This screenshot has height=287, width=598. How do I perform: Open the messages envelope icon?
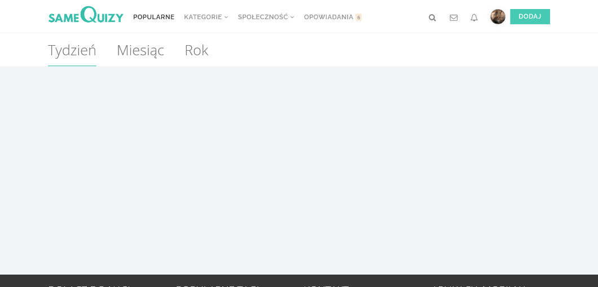pos(454,17)
